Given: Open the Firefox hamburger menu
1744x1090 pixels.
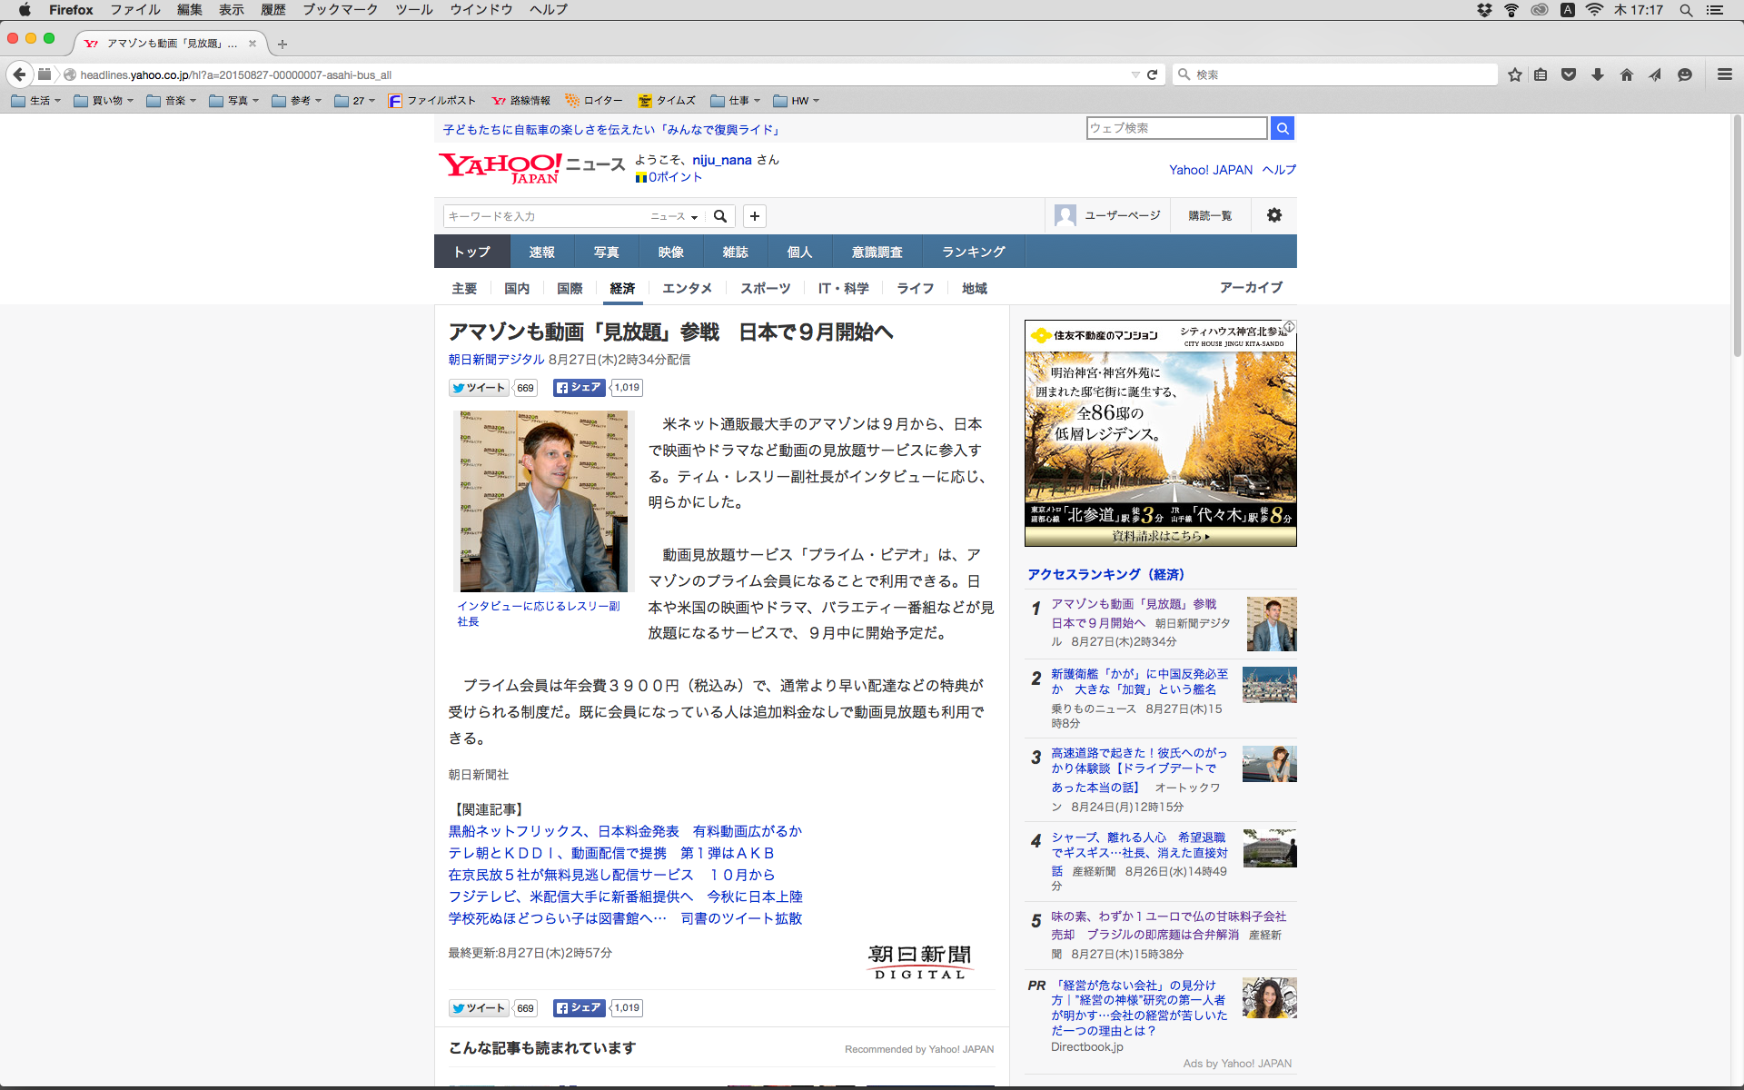Looking at the screenshot, I should click(x=1724, y=74).
